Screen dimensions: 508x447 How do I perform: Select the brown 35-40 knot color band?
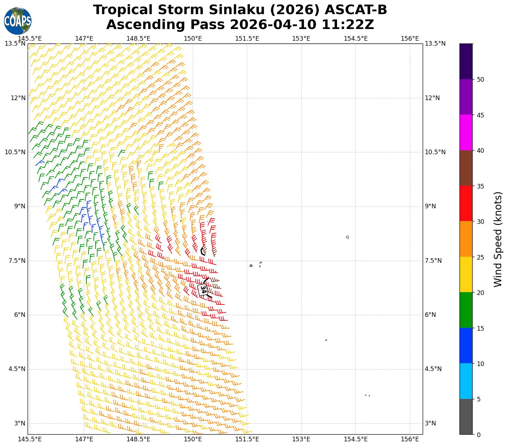coord(466,168)
